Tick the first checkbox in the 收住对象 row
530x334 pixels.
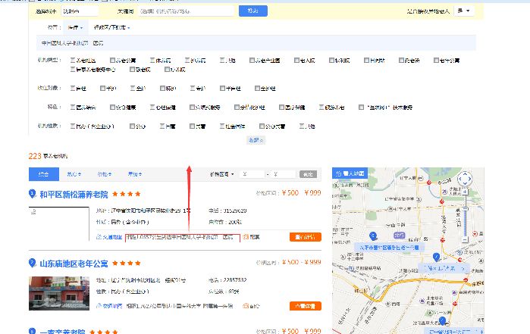coord(73,89)
